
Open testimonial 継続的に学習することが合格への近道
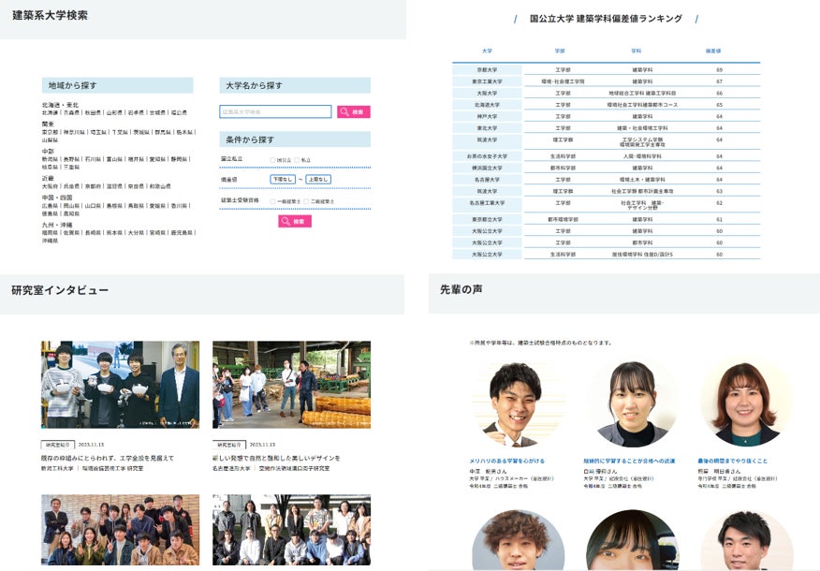pos(629,461)
